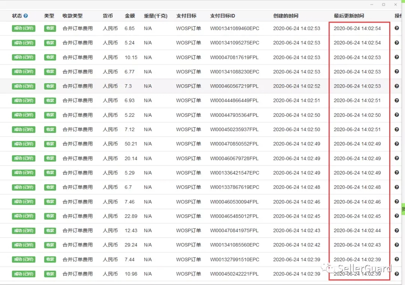This screenshot has width=405, height=285.
Task: Click amount 50.21 cell
Action: pyautogui.click(x=131, y=144)
